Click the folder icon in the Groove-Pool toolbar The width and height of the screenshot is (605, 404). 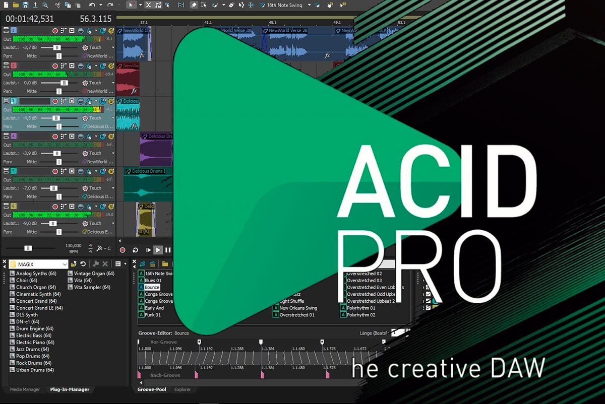(x=165, y=264)
